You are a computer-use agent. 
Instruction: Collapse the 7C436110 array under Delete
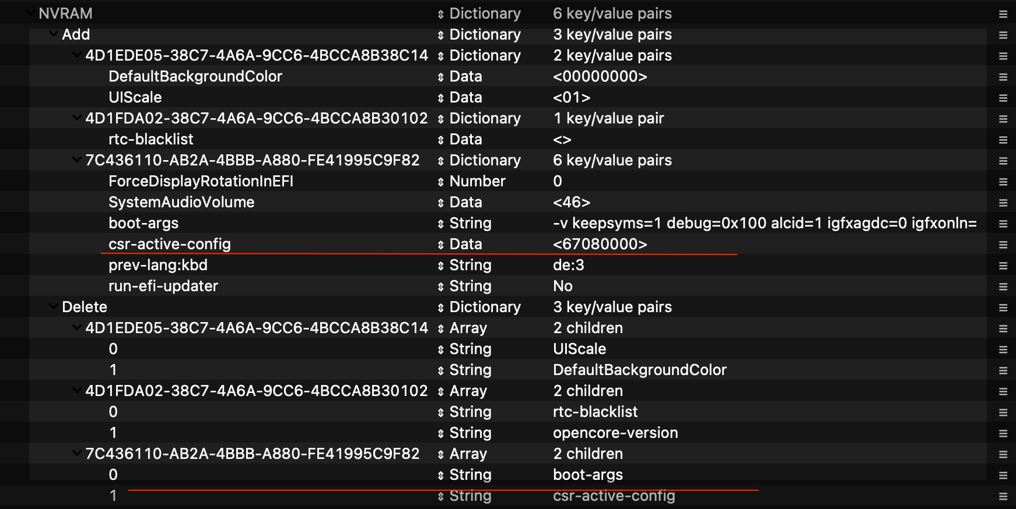click(x=76, y=453)
